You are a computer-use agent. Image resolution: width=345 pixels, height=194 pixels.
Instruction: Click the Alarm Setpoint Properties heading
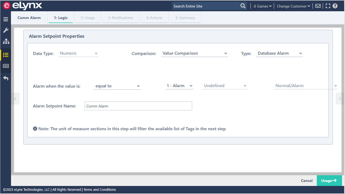click(57, 36)
